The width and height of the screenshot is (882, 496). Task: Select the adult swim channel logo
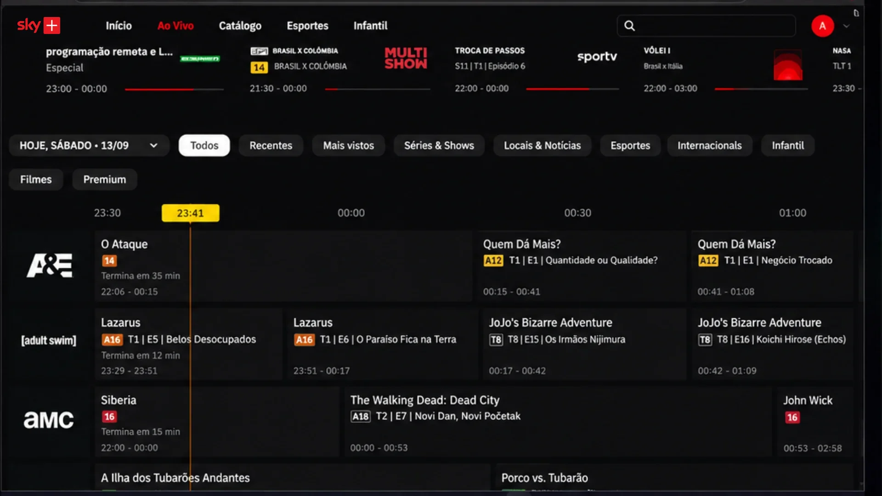pyautogui.click(x=49, y=340)
